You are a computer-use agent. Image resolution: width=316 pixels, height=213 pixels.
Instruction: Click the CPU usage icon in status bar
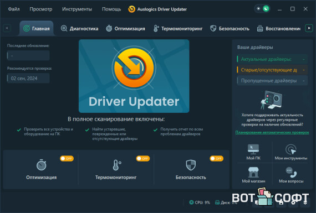(x=191, y=202)
